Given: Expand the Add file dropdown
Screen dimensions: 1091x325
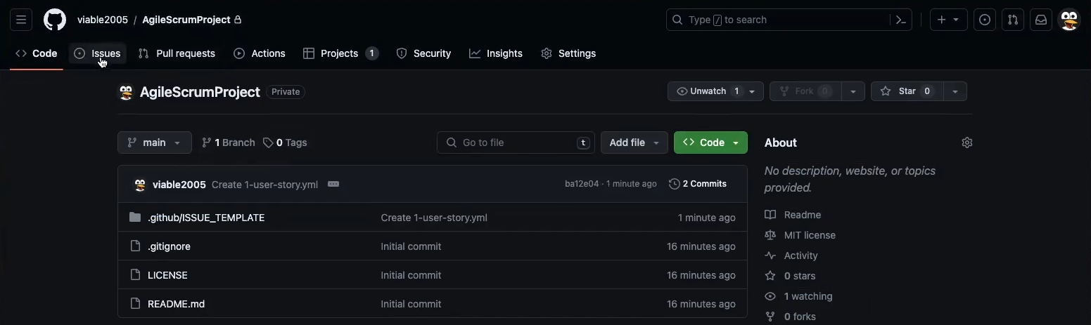Looking at the screenshot, I should [x=634, y=142].
